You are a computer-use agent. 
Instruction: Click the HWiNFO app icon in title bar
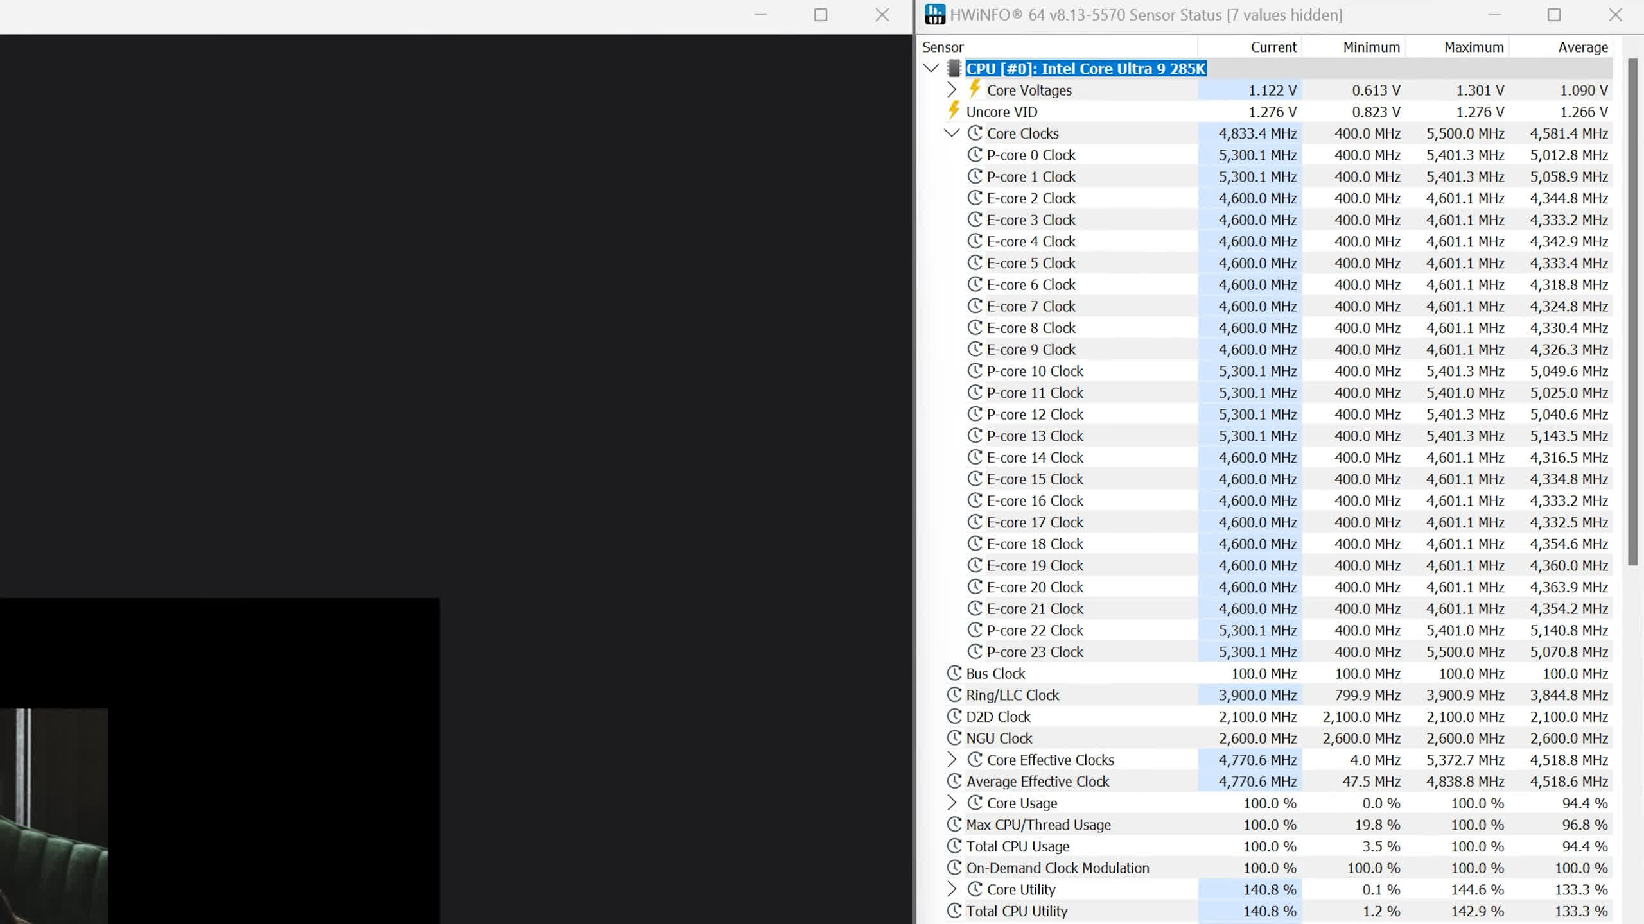(935, 14)
